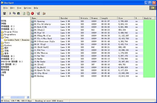Click the file icon of 04.[Chali]
This screenshot has height=103, width=157.
(32, 30)
